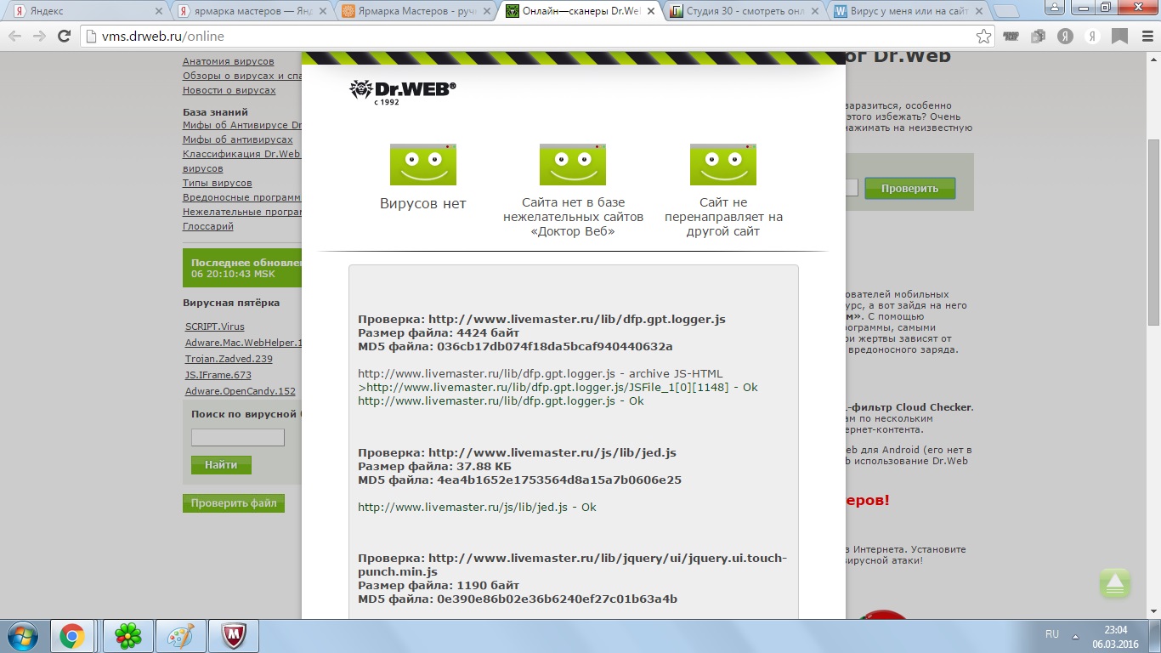
Task: Show hidden tray icons arrow
Action: (x=1076, y=635)
